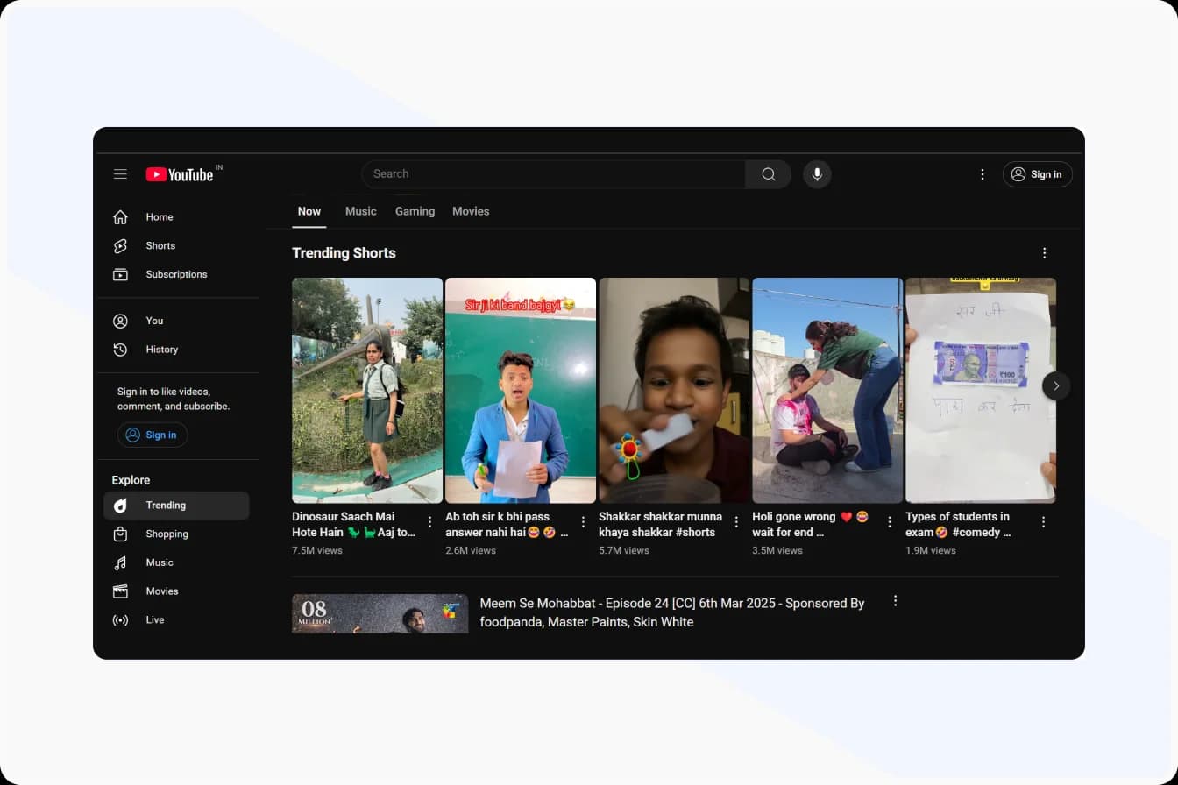Select the Trending icon under Explore
The width and height of the screenshot is (1178, 785).
coord(120,505)
